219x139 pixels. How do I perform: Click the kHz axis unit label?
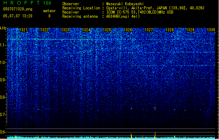click(x=3, y=28)
